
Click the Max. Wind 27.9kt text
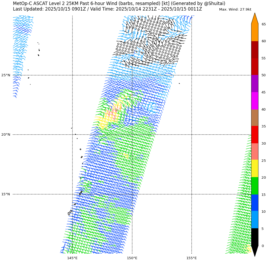point(235,10)
